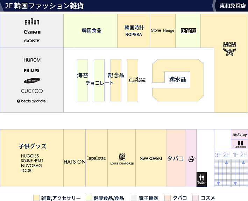Click the 東和免税店 header tab
This screenshot has height=201, width=248.
(233, 6)
